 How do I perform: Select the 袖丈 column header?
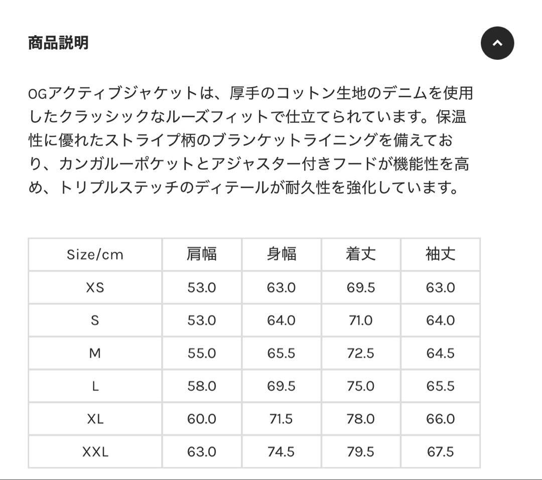(x=440, y=254)
